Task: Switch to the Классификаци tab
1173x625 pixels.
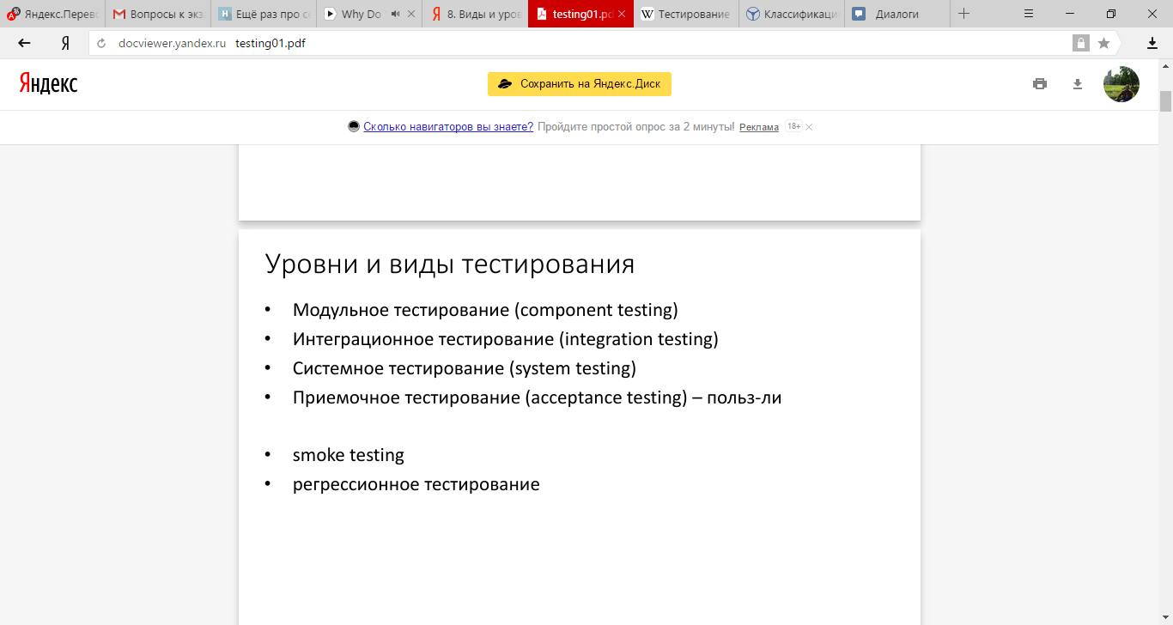Action: pyautogui.click(x=792, y=15)
